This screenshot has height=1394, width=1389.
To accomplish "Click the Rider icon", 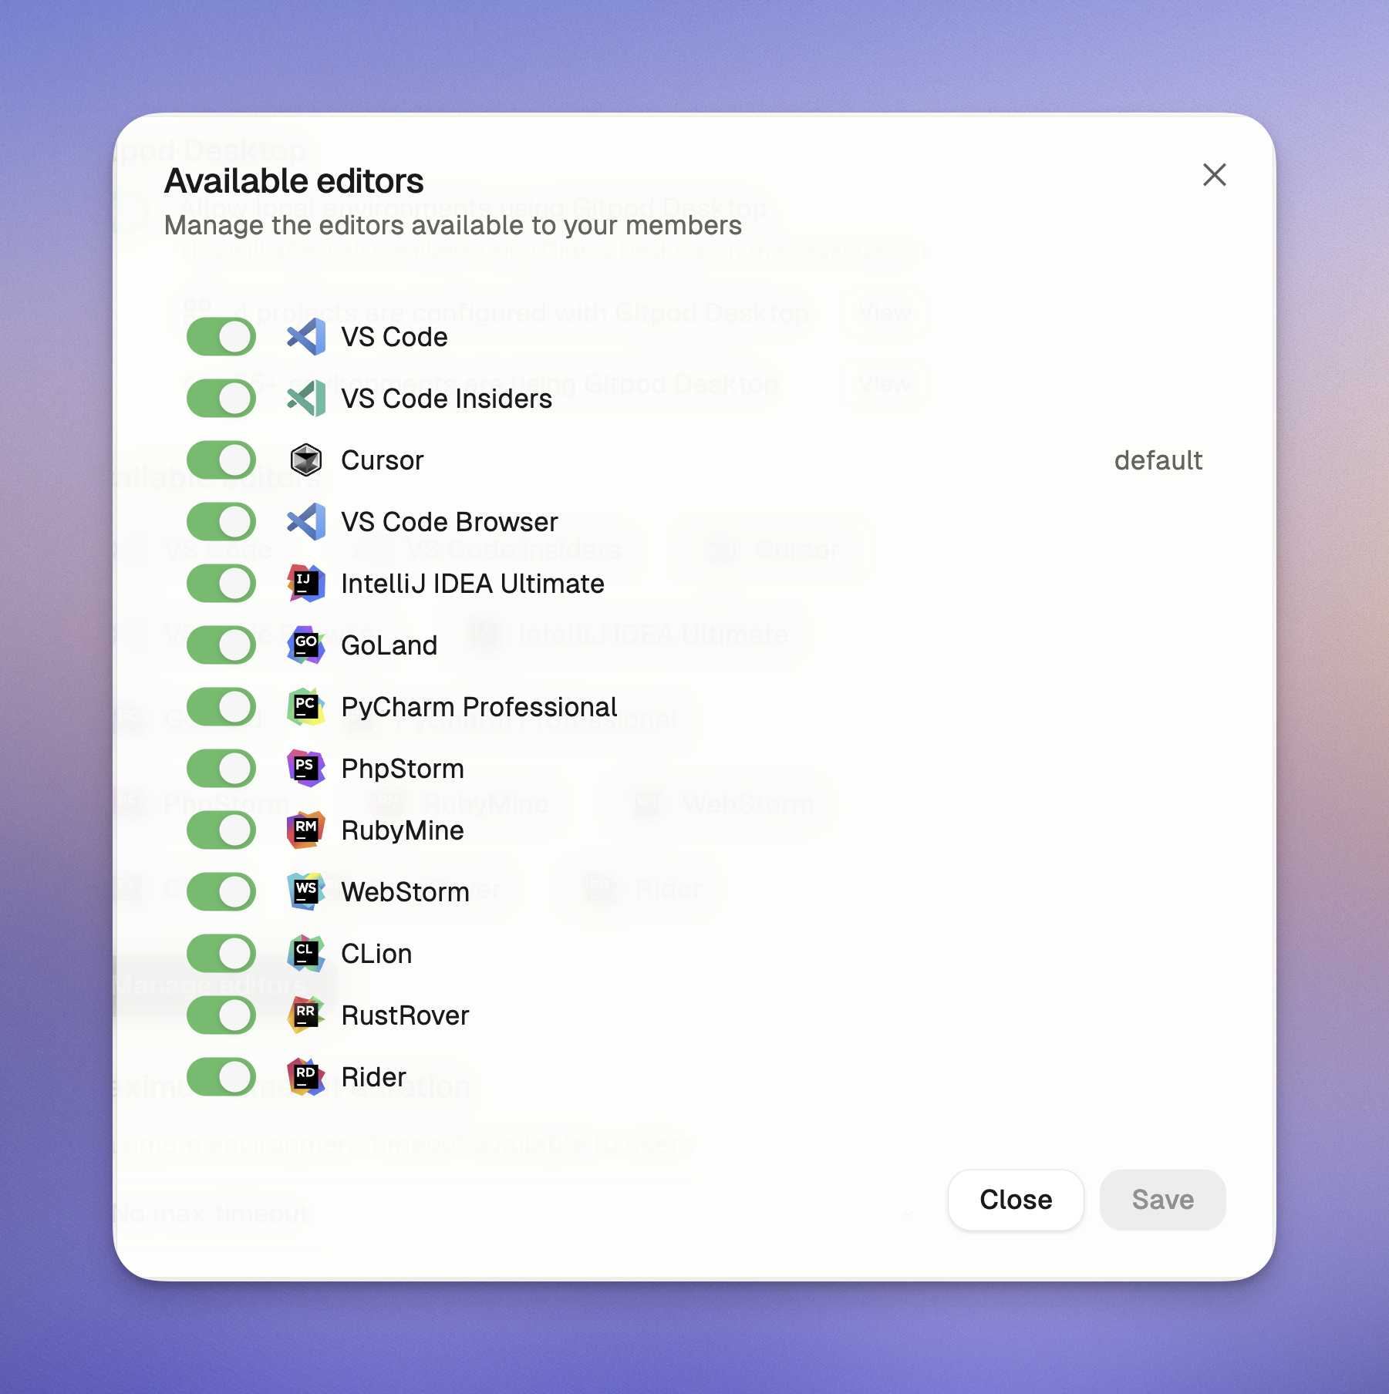I will pos(306,1077).
